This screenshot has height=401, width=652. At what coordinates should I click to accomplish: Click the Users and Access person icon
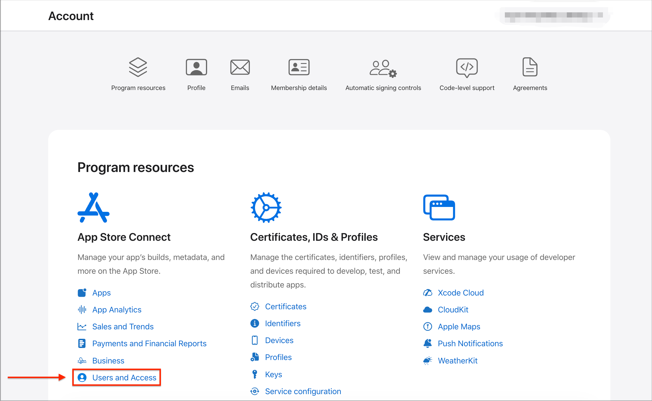point(82,377)
